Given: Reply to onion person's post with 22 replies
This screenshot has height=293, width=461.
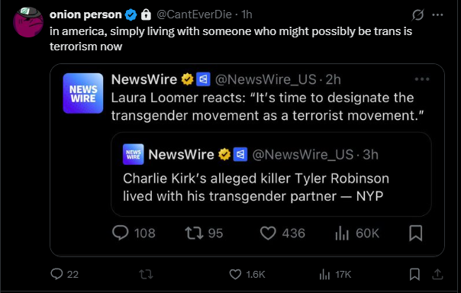Looking at the screenshot, I should tap(64, 274).
